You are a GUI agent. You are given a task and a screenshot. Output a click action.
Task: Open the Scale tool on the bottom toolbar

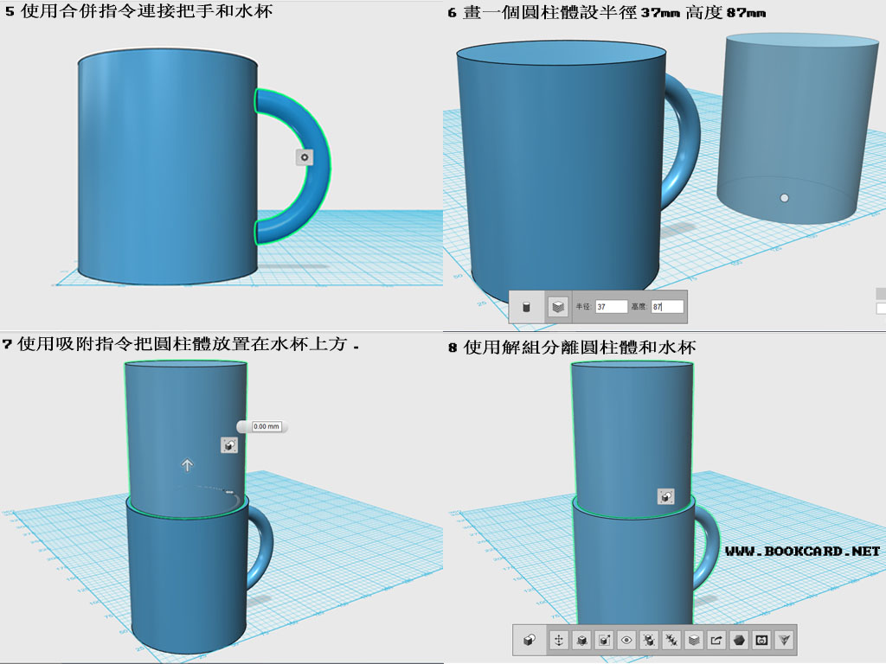[x=581, y=640]
